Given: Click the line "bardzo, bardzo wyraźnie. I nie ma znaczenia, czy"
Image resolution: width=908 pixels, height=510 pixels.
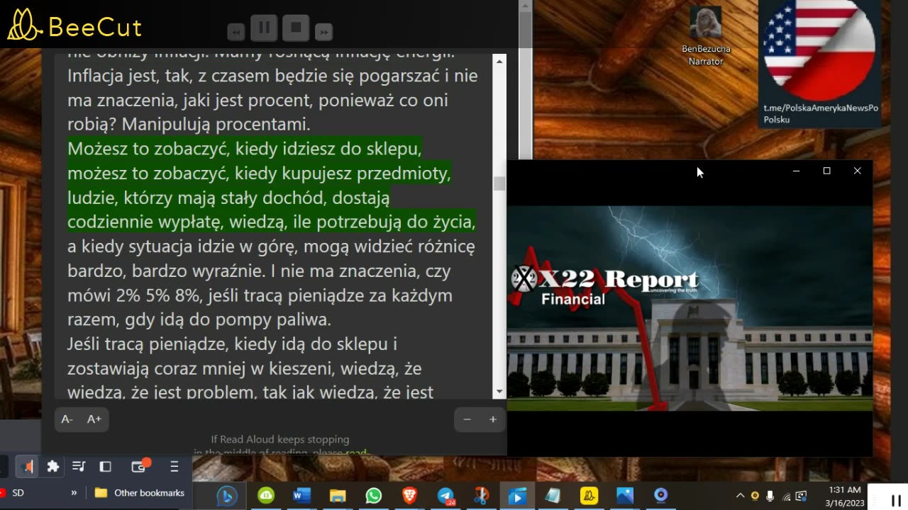Looking at the screenshot, I should point(259,271).
